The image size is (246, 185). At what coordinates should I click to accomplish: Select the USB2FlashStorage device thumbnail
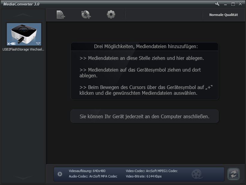(x=24, y=34)
